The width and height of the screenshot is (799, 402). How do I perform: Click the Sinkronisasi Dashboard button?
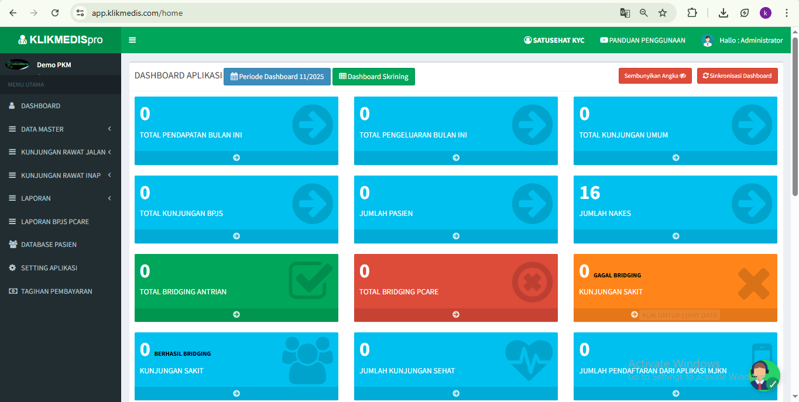click(x=737, y=75)
